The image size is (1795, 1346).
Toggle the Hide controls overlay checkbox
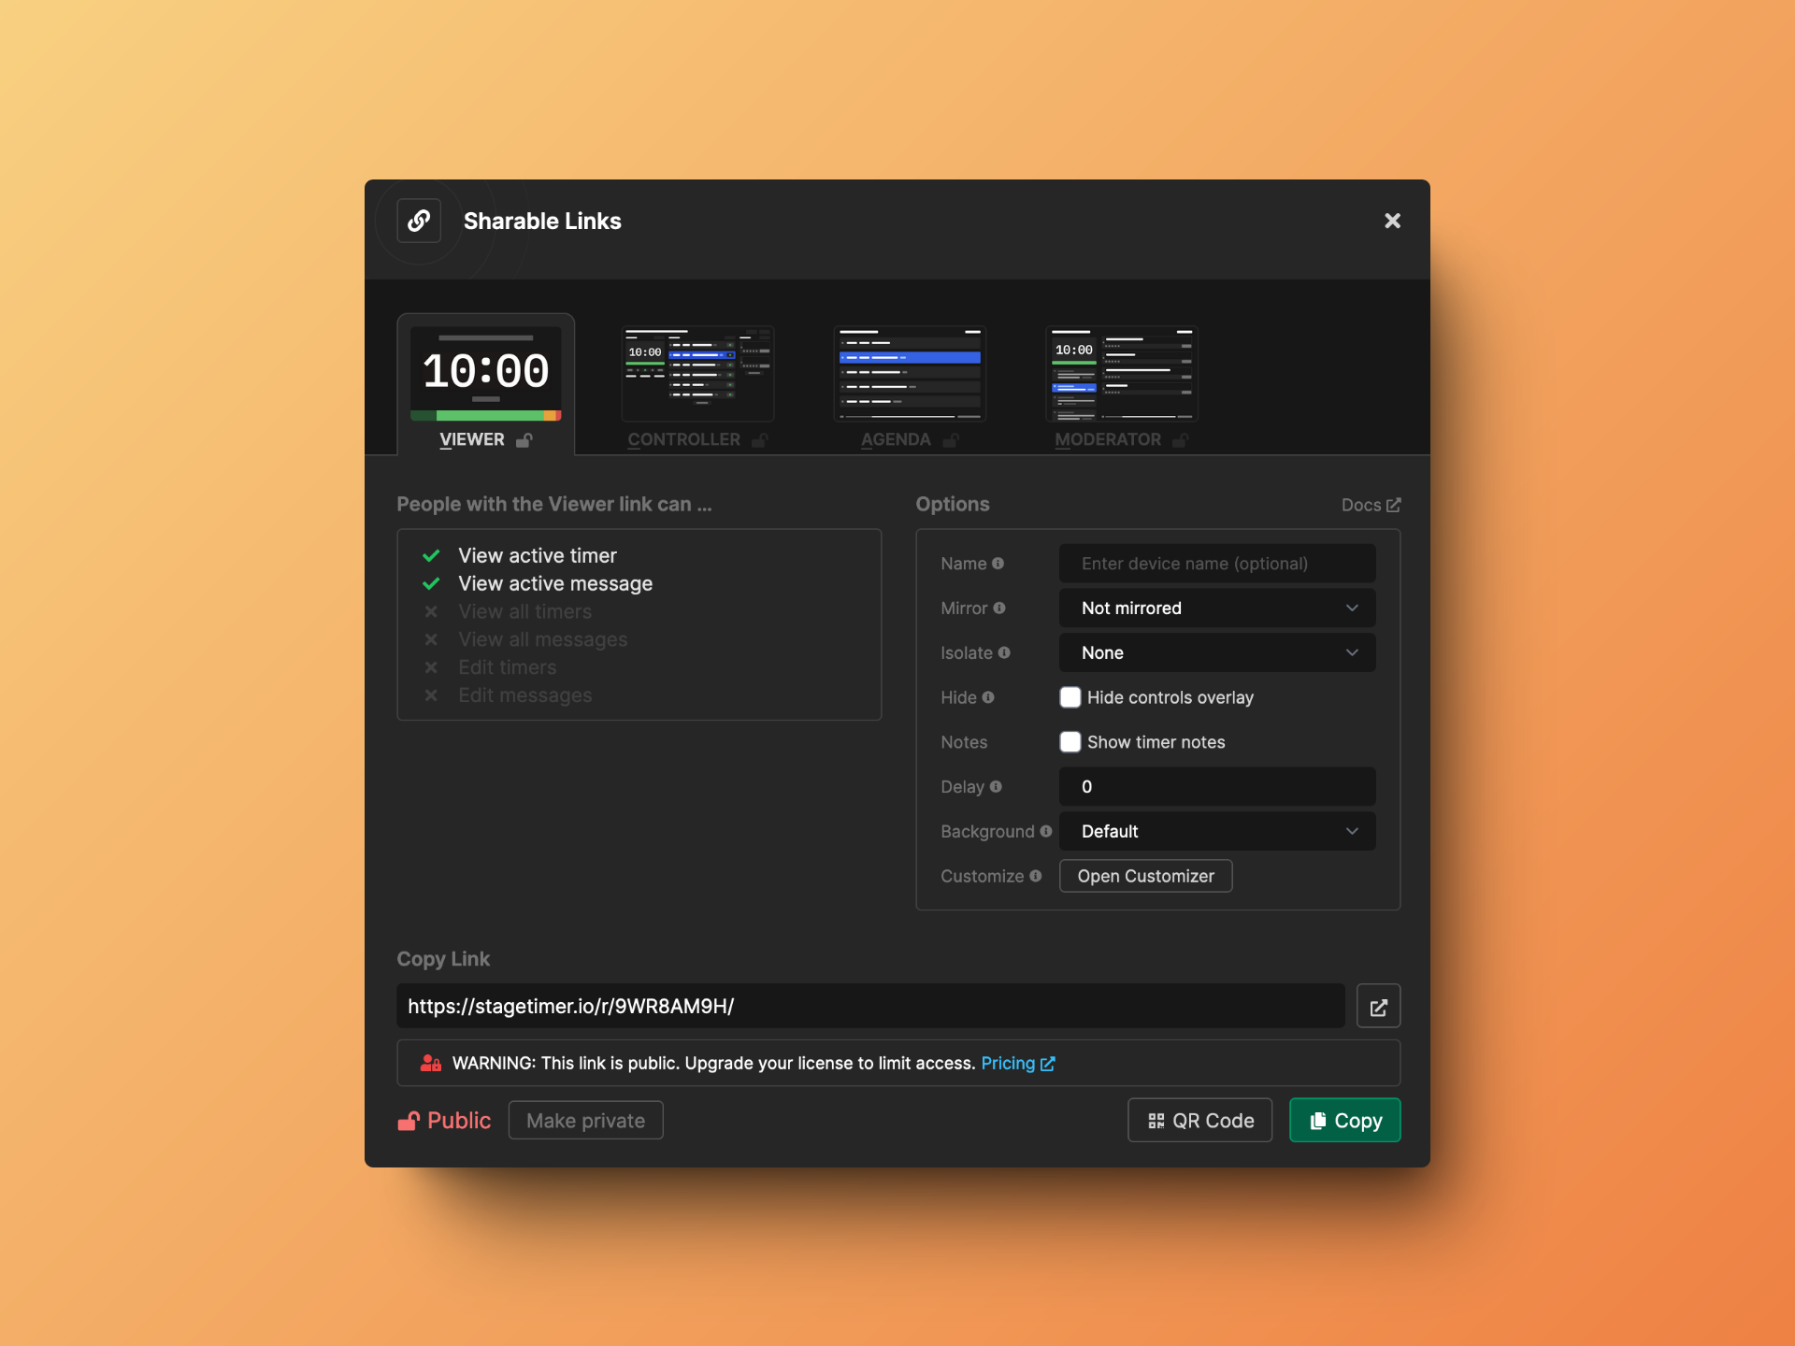click(1070, 697)
